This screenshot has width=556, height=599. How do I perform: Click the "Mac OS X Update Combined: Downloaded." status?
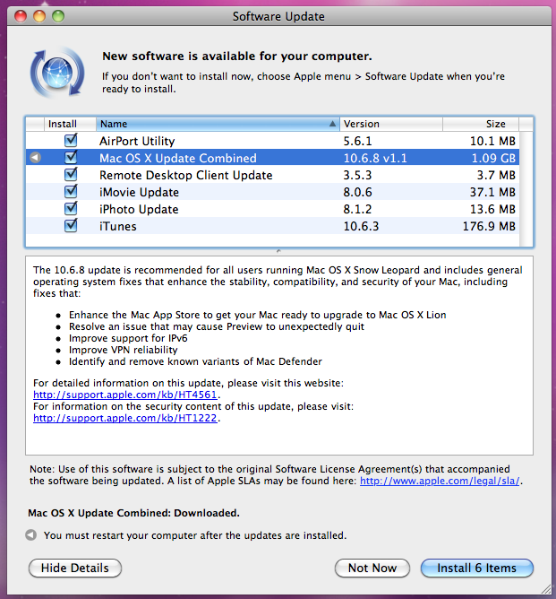(x=134, y=513)
